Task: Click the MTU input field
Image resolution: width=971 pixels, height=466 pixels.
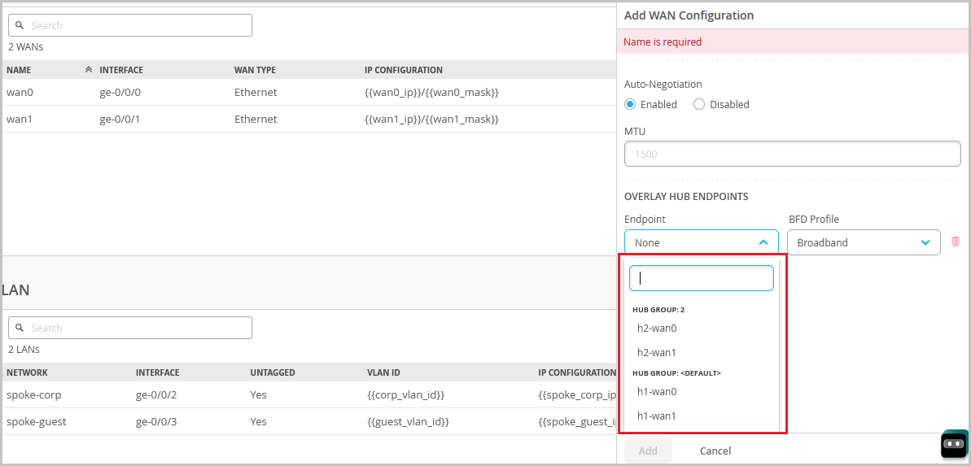Action: (x=792, y=154)
